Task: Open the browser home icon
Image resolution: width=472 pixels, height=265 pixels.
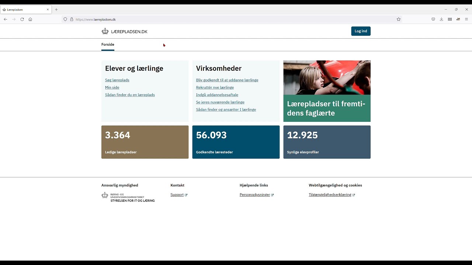Action: pos(30,19)
